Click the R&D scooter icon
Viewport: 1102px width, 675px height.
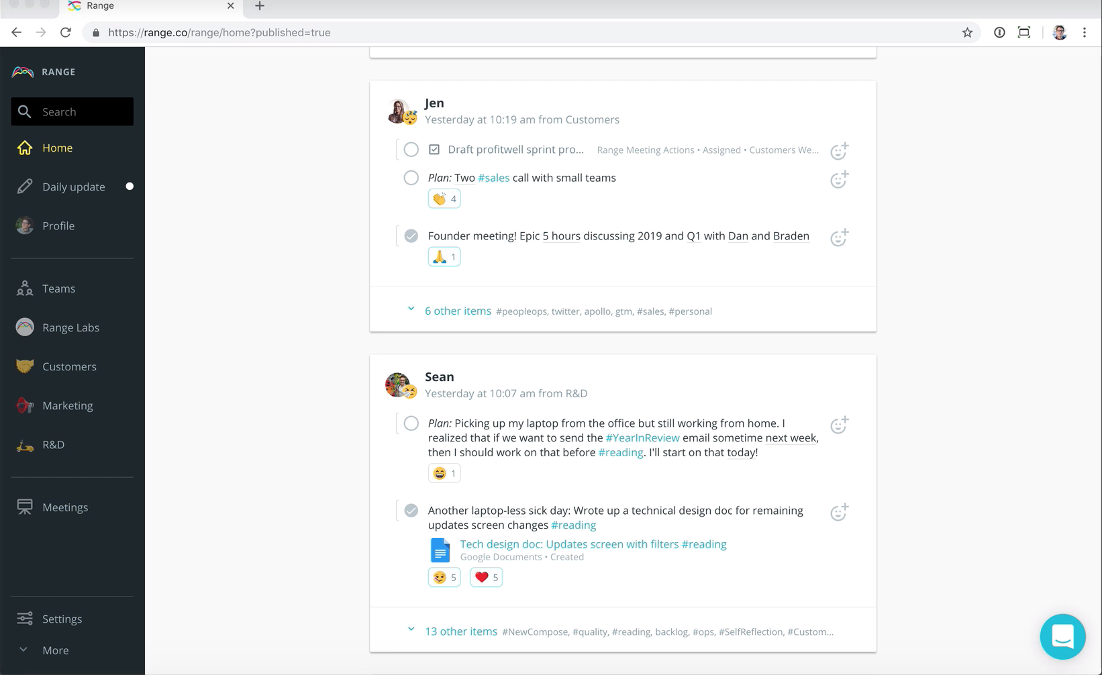tap(25, 445)
